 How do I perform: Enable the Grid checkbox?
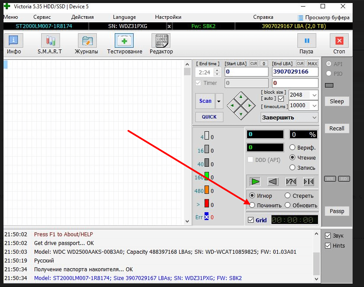(x=251, y=220)
